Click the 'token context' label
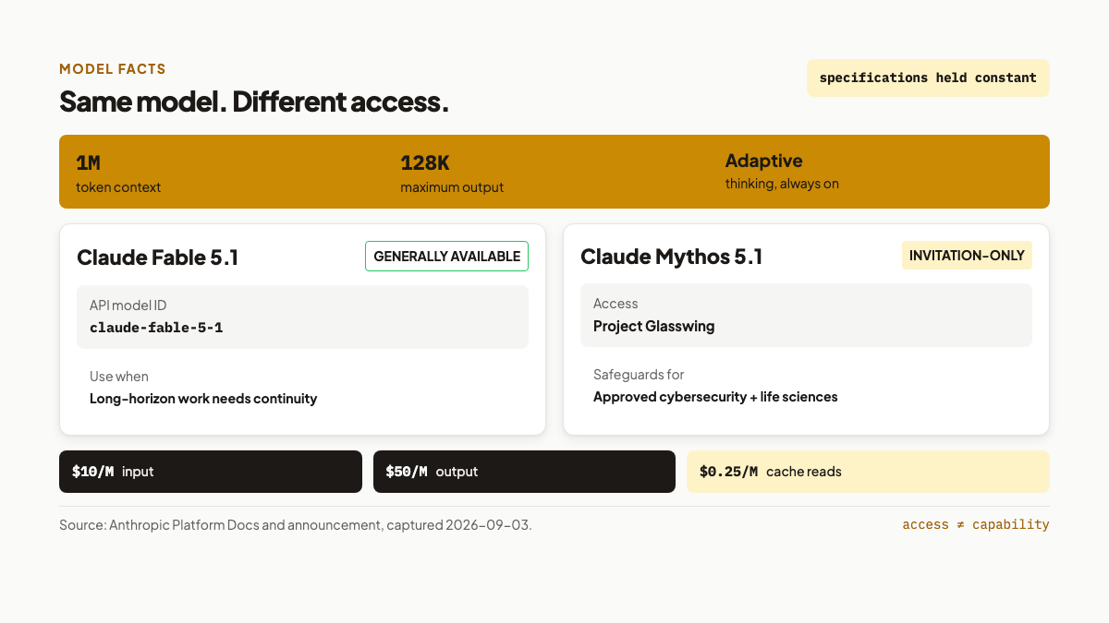Image resolution: width=1109 pixels, height=623 pixels. [118, 187]
